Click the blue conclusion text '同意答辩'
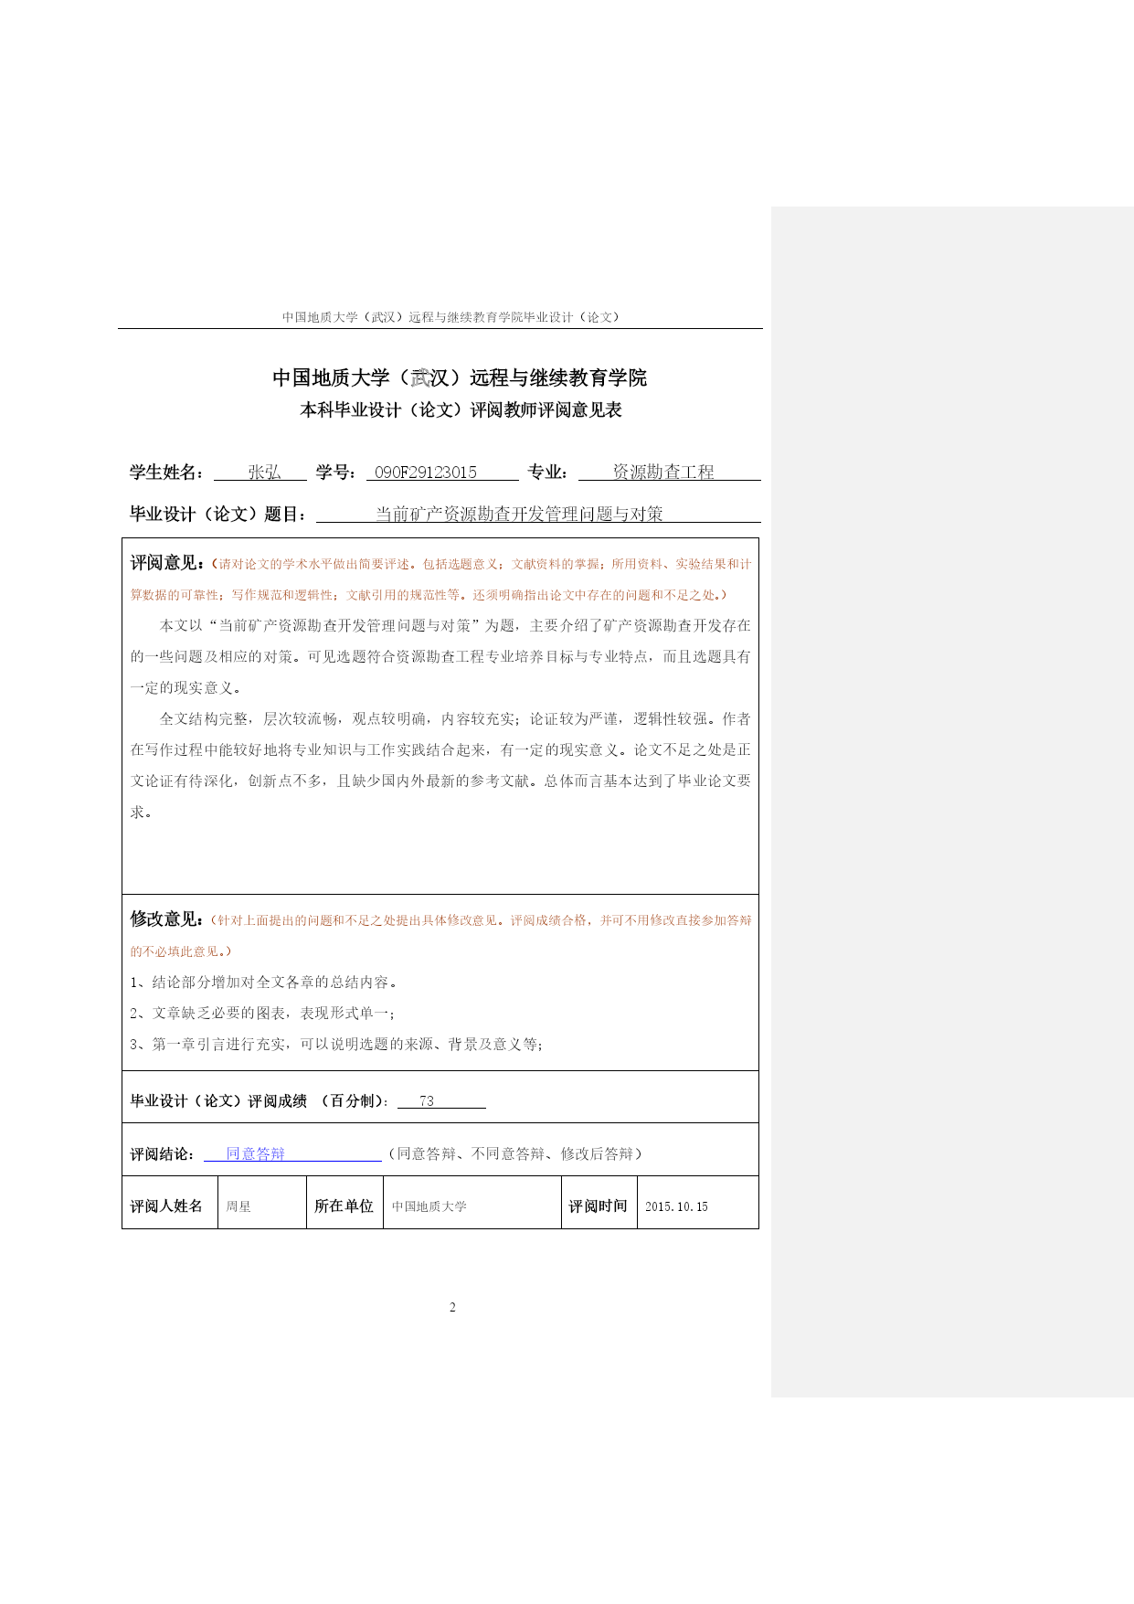1134x1604 pixels. pyautogui.click(x=256, y=1154)
